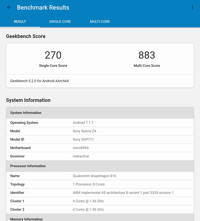Click the 4 Cores @ 1.56 GHz value
The image size is (200, 221).
click(x=88, y=201)
